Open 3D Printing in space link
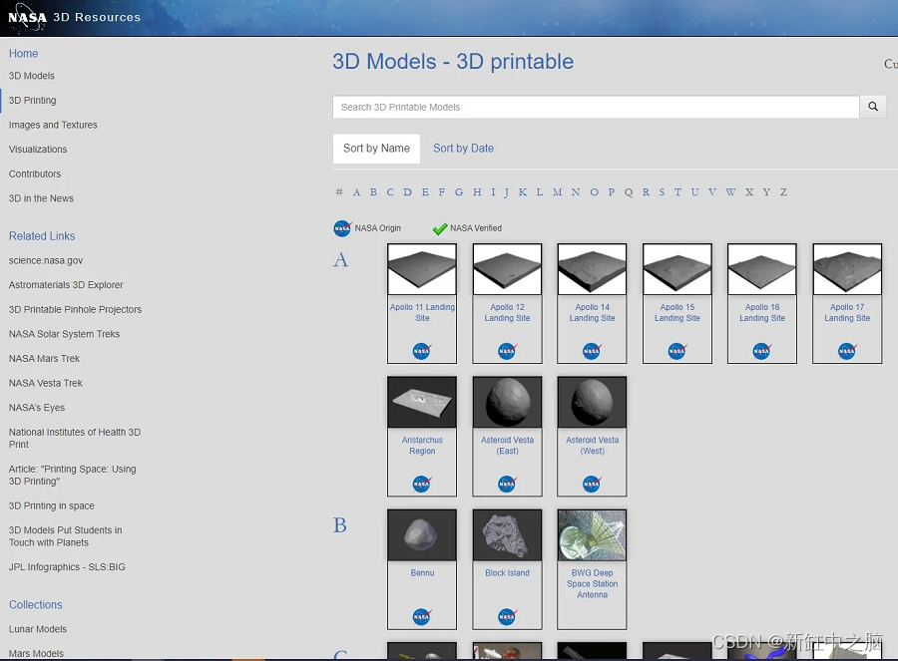 [x=52, y=505]
